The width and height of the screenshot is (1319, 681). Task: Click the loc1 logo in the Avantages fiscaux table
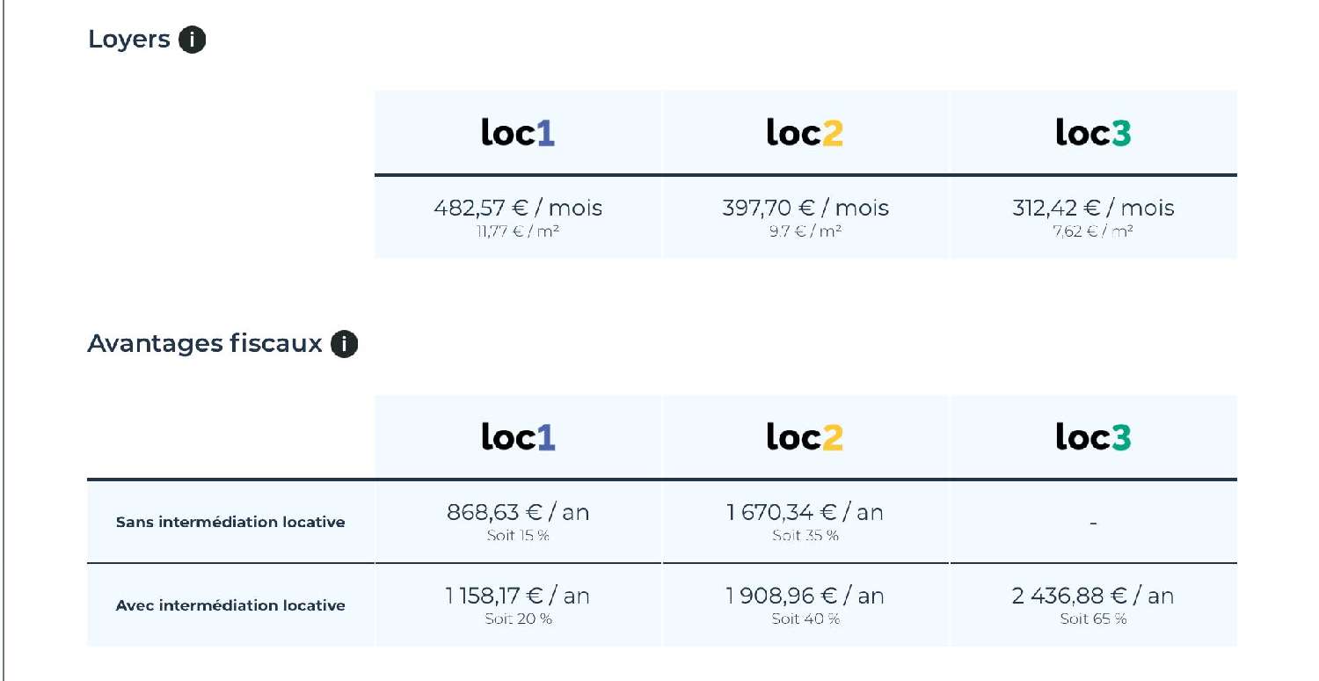point(518,437)
